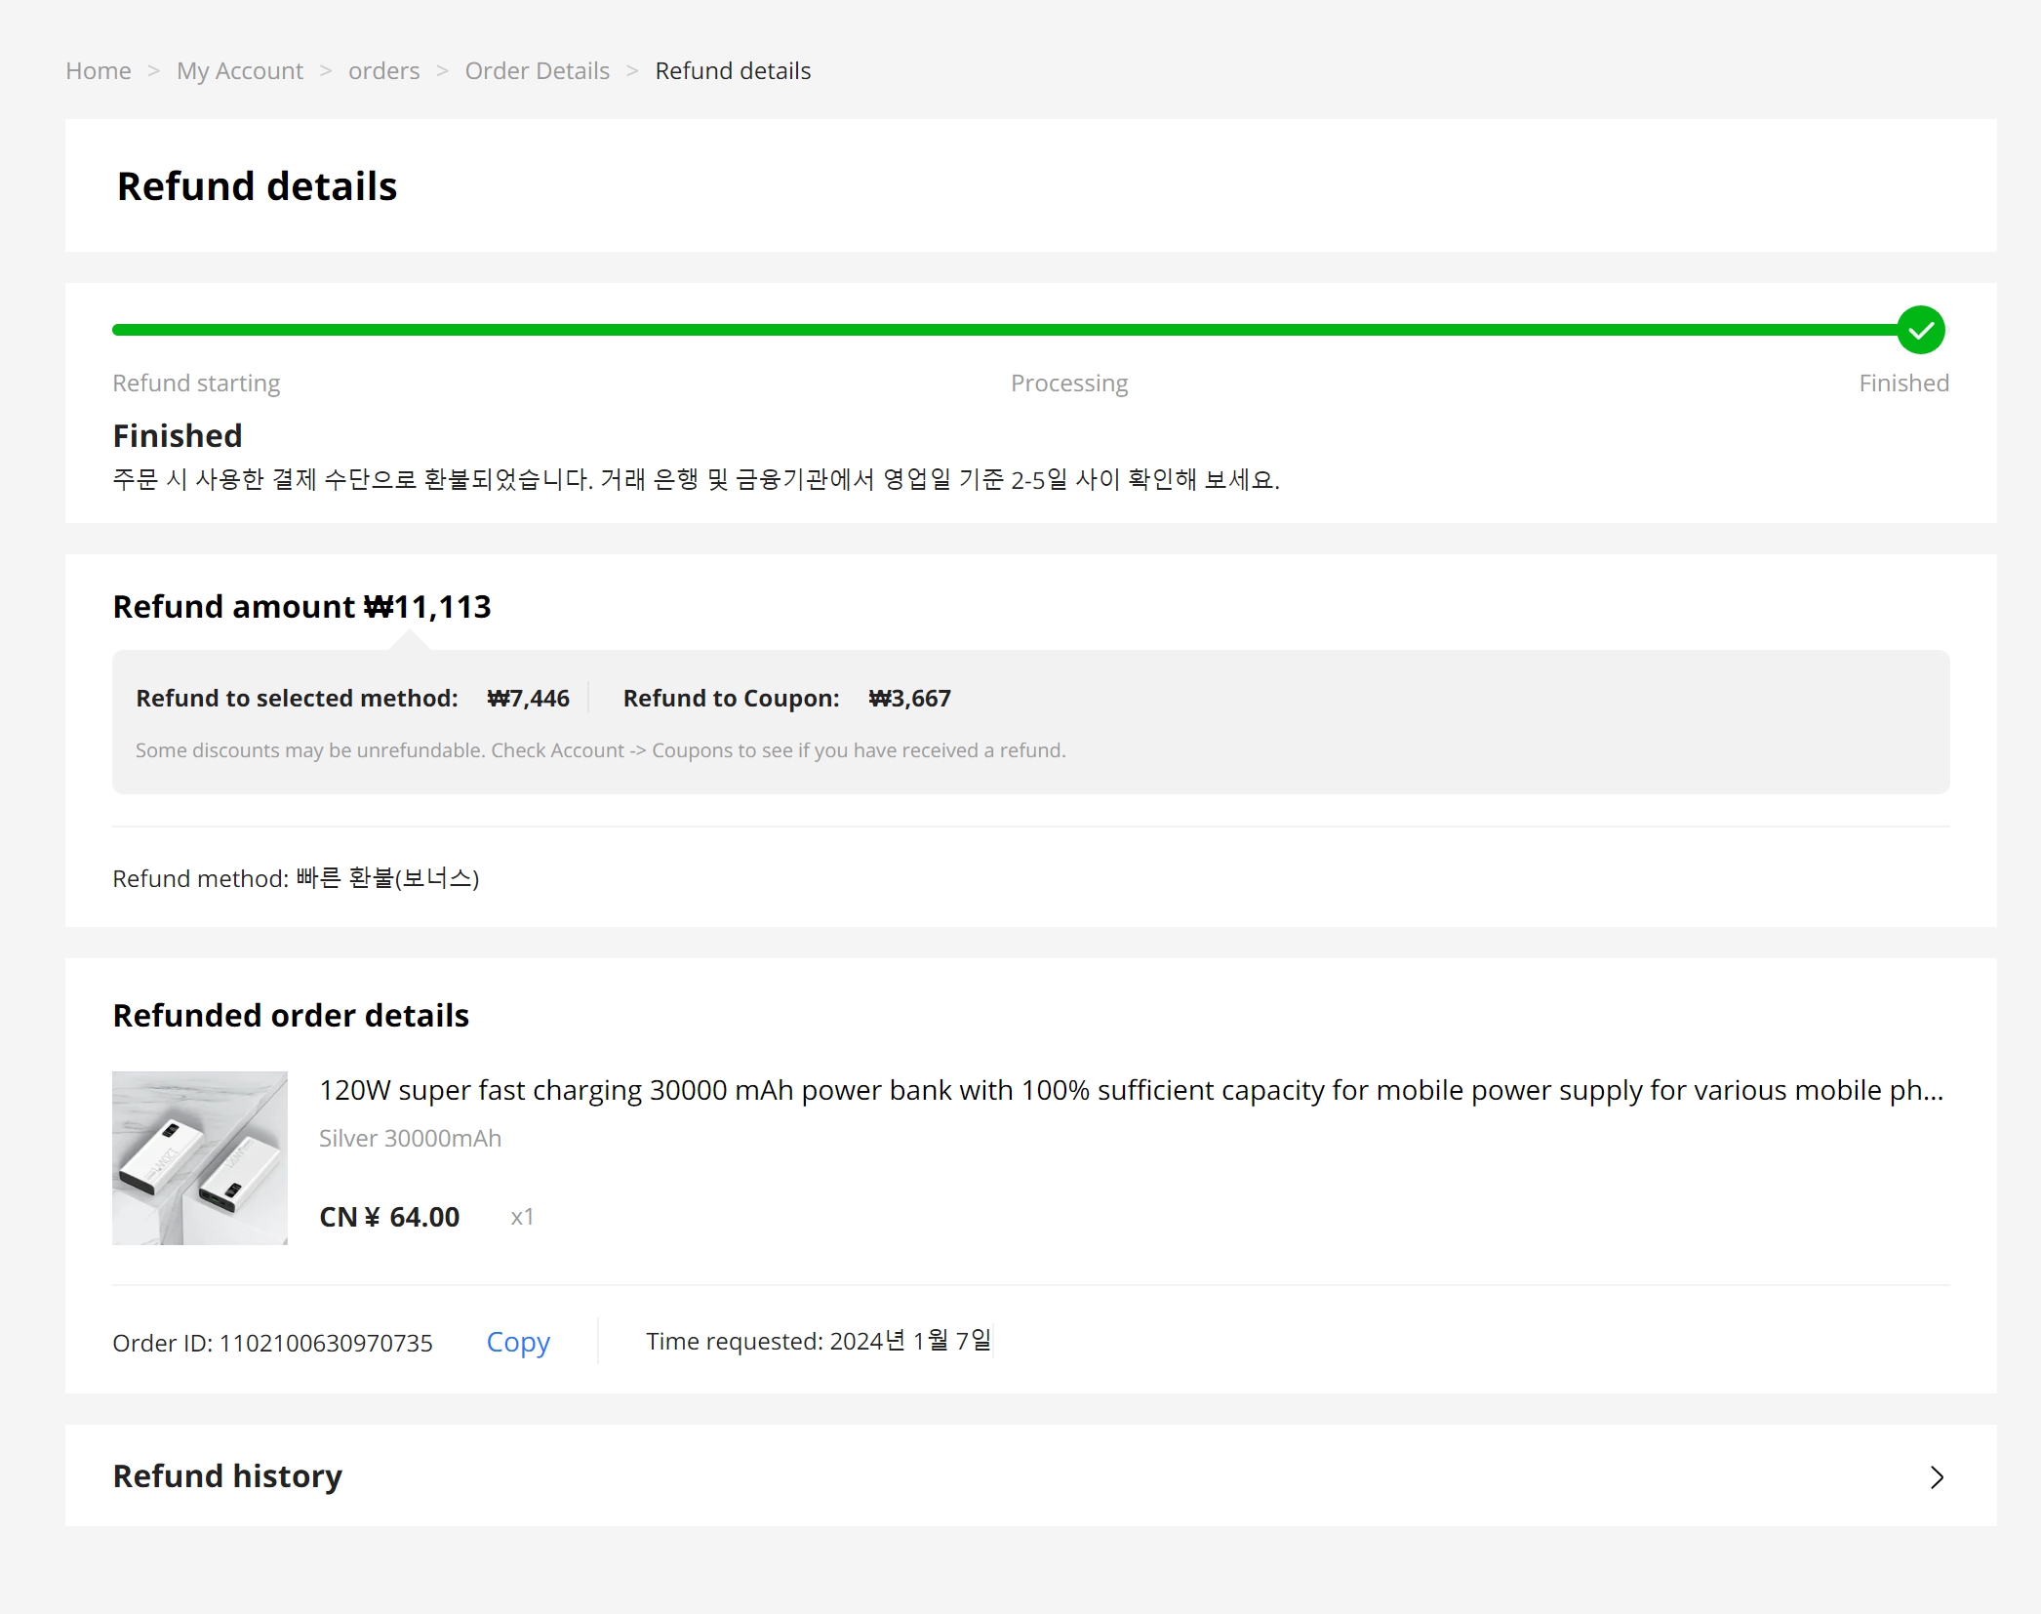Open the Refund history section

pos(227,1476)
